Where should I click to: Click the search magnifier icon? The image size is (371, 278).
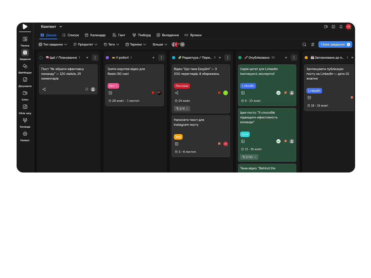tap(304, 44)
